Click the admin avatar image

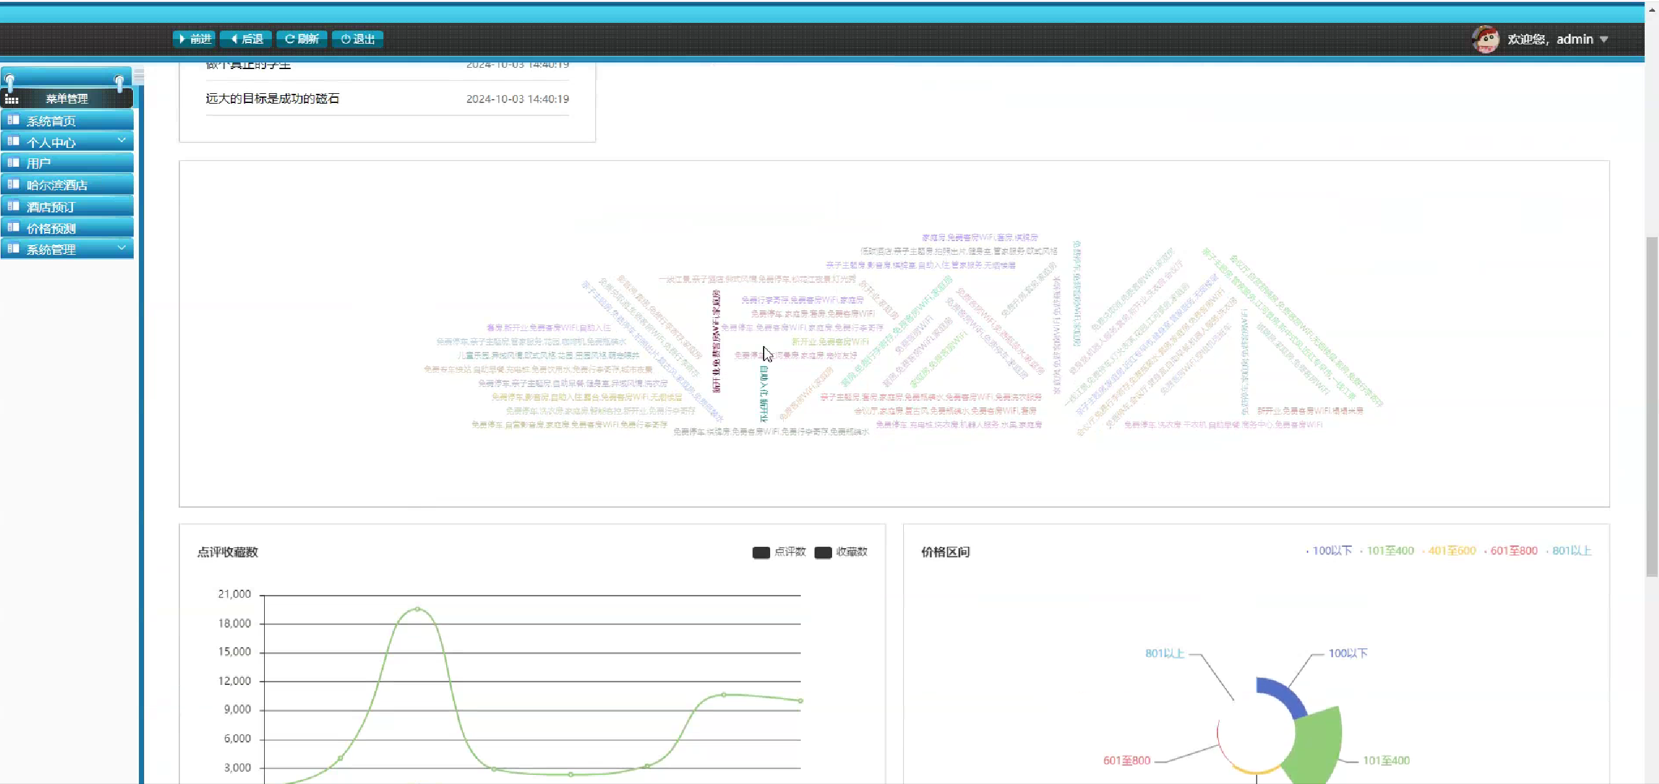point(1485,39)
